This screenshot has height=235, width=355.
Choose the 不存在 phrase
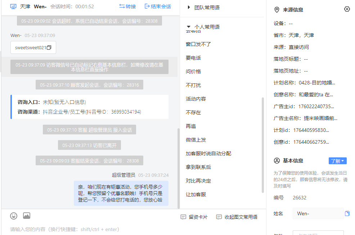pyautogui.click(x=193, y=112)
